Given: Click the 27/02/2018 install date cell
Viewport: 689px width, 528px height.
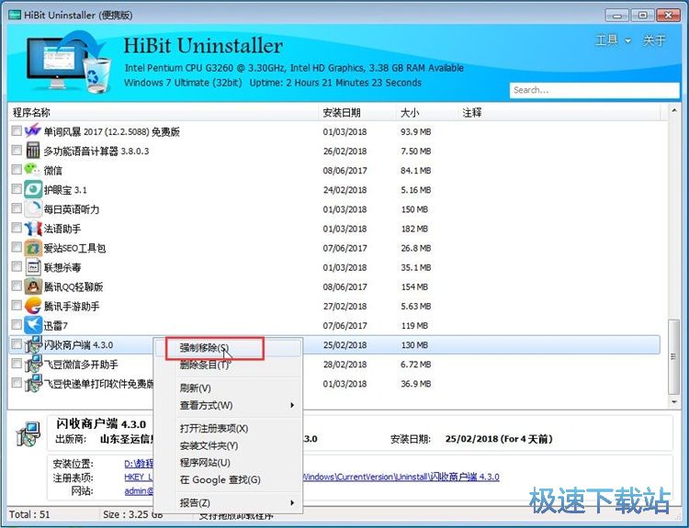Looking at the screenshot, I should click(x=344, y=306).
